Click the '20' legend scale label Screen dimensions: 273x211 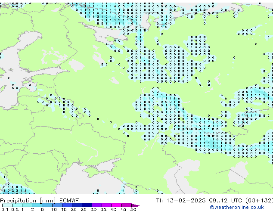[74, 209]
